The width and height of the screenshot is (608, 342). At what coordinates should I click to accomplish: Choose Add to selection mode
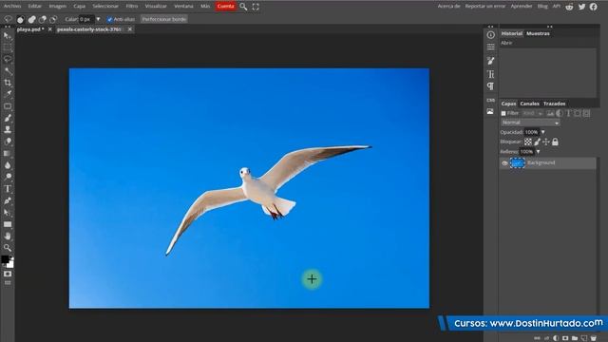[31, 19]
